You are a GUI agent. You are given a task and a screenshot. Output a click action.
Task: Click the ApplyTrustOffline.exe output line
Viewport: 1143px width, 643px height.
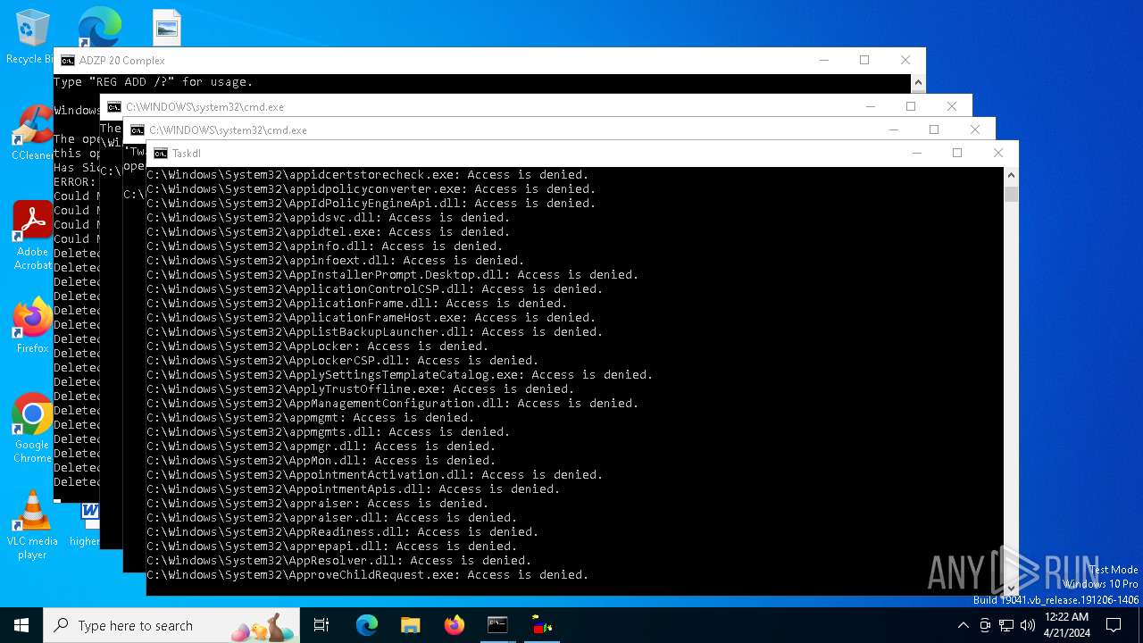tap(361, 388)
